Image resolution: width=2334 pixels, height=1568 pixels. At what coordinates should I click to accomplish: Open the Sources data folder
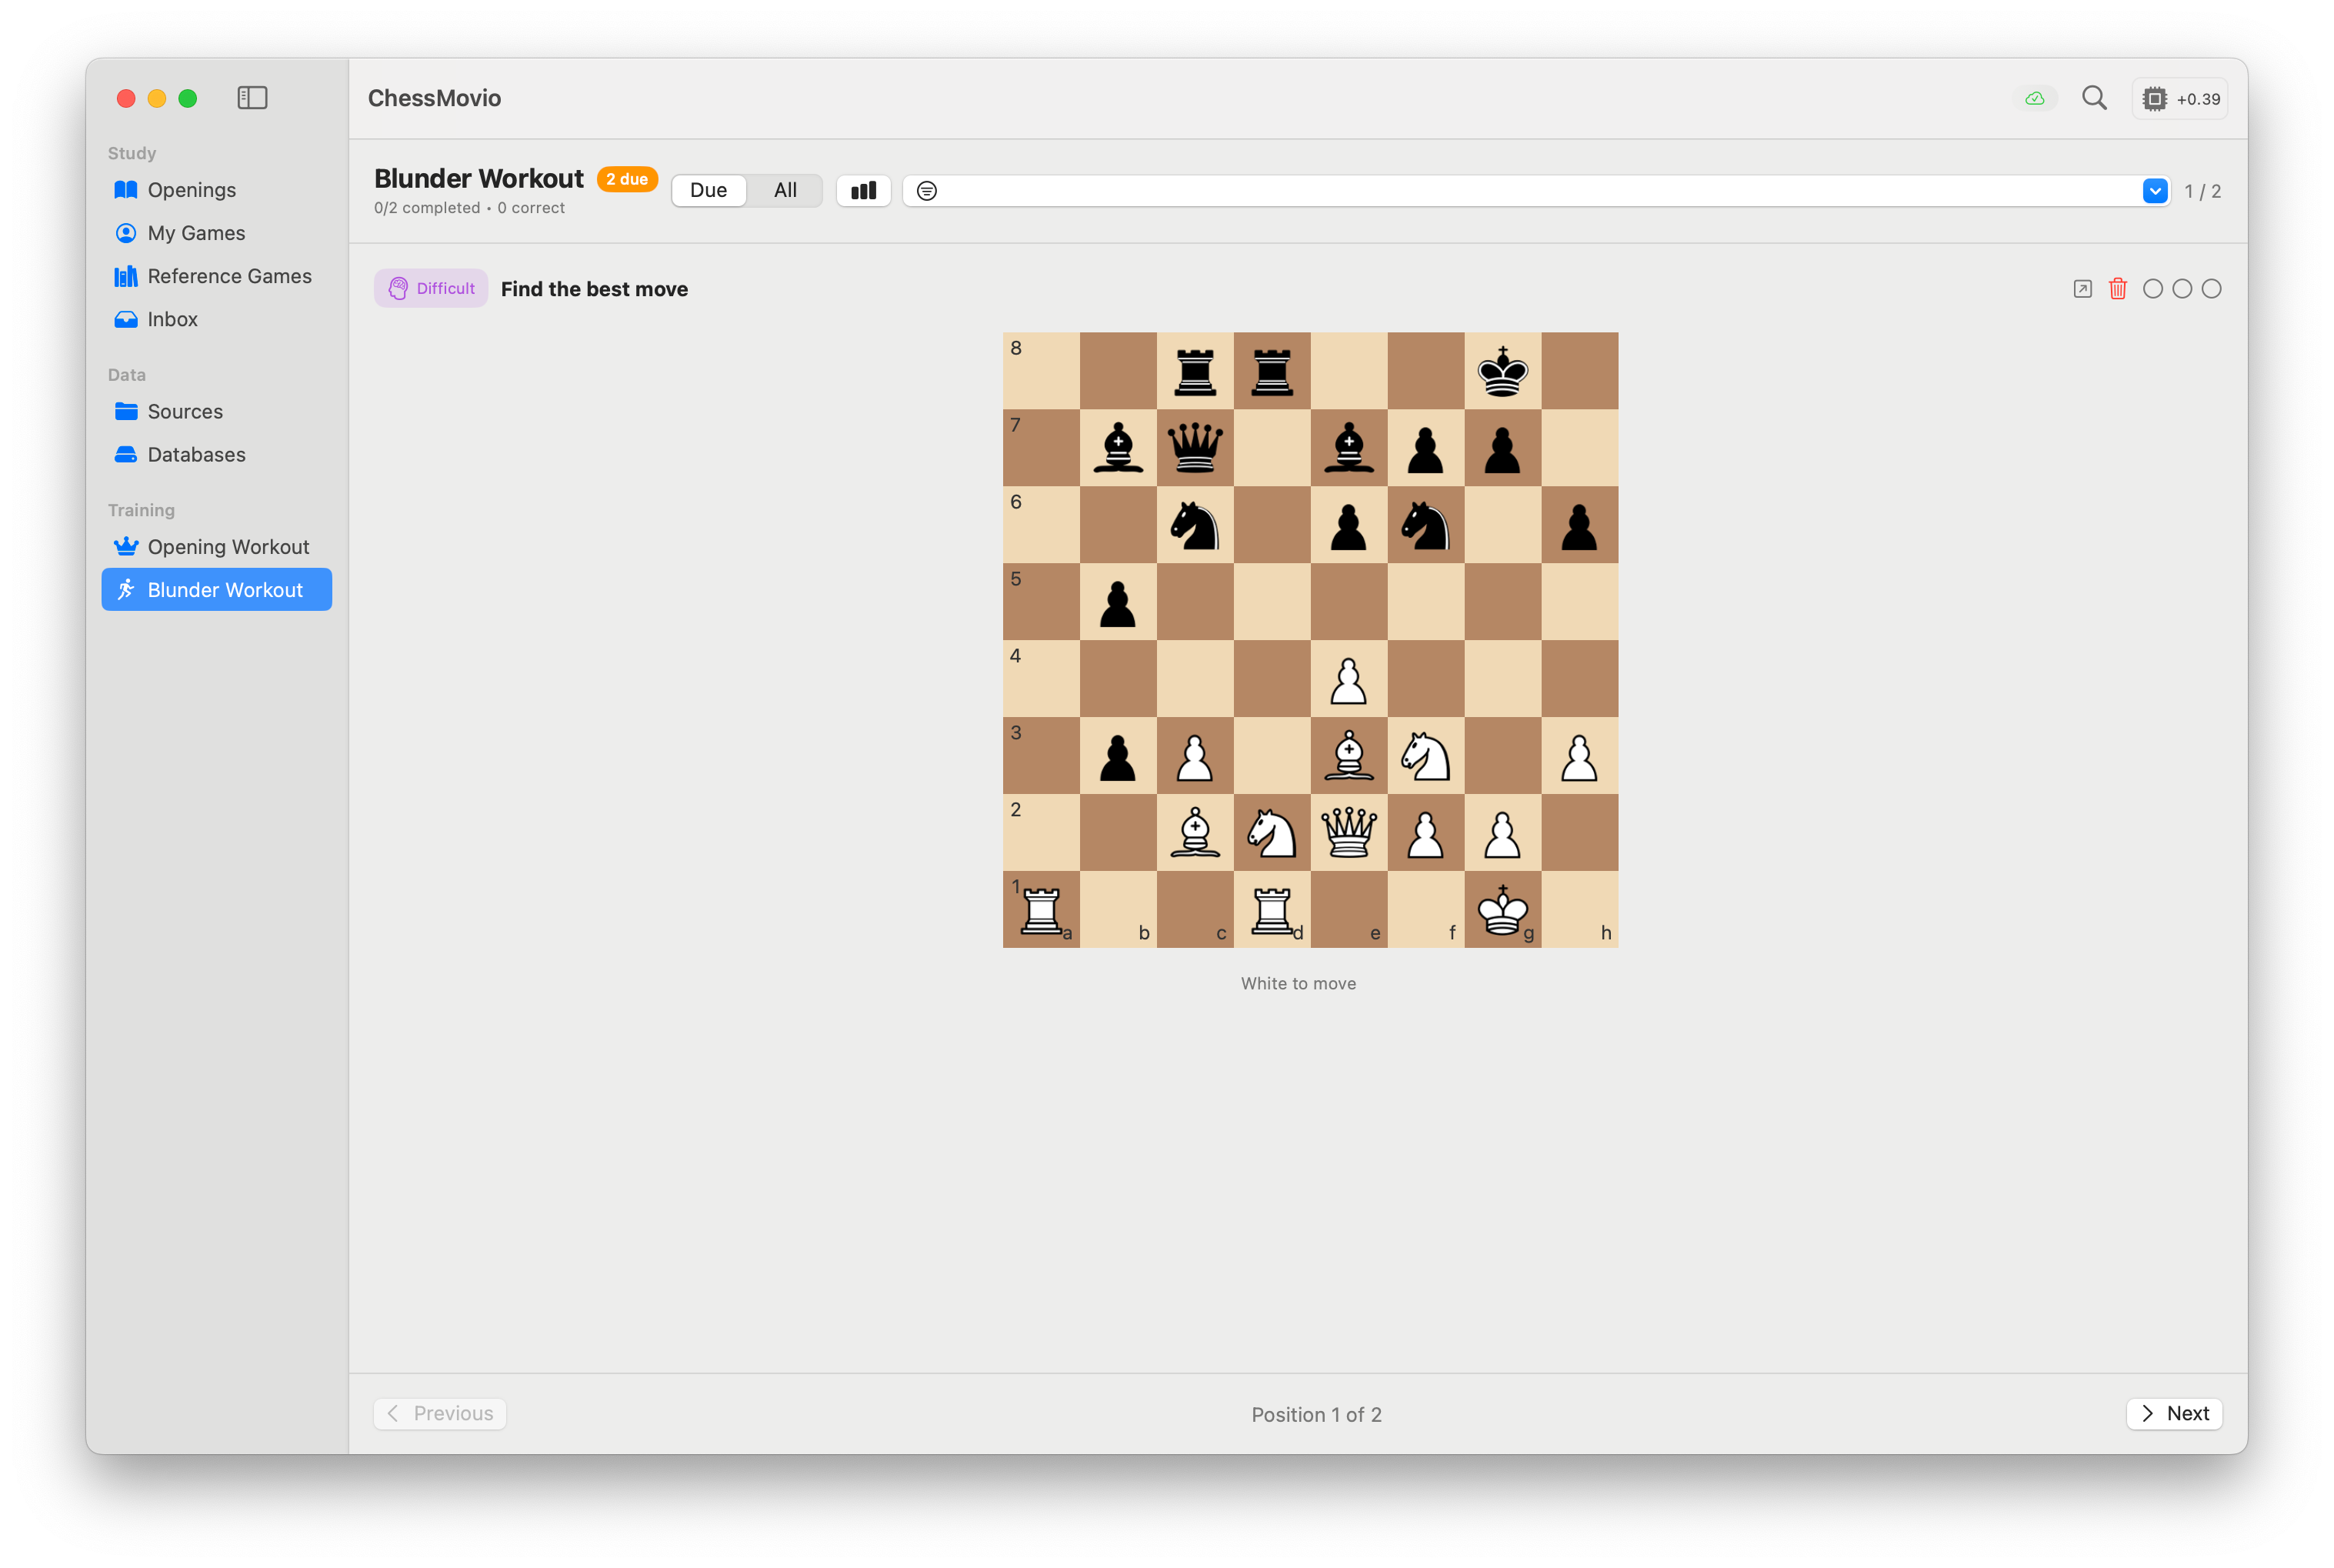click(x=185, y=411)
